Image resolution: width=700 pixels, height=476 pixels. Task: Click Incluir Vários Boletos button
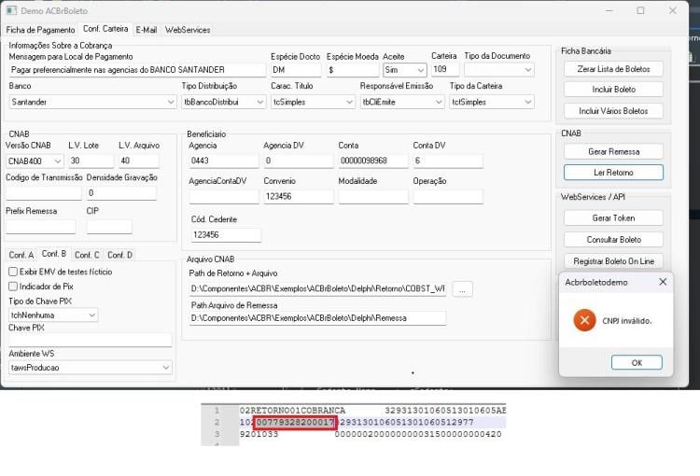(x=613, y=111)
